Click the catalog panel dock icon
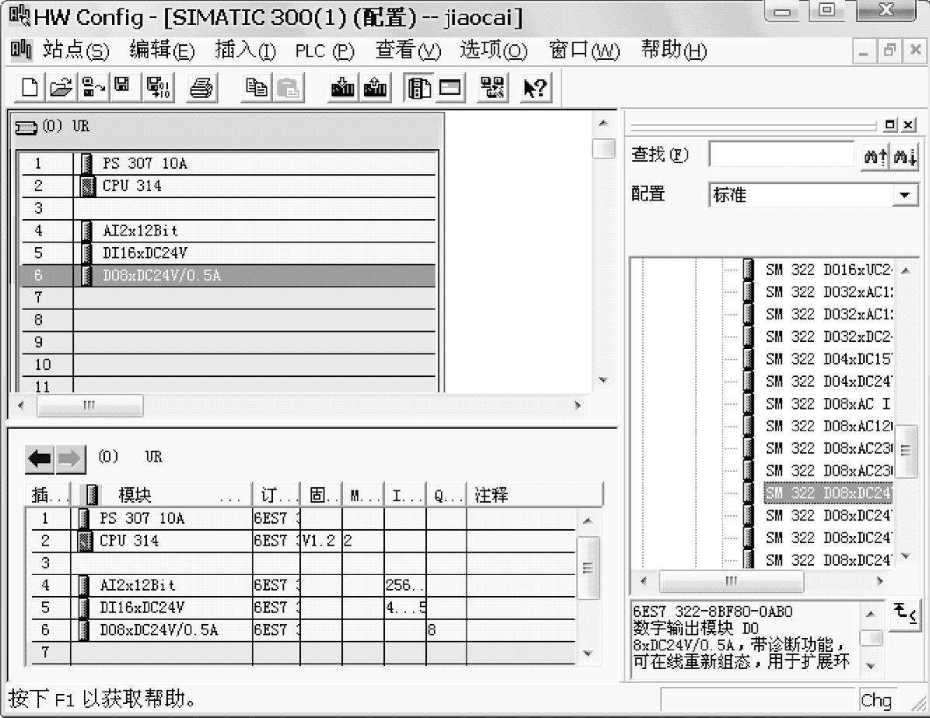The height and width of the screenshot is (718, 930). tap(890, 124)
